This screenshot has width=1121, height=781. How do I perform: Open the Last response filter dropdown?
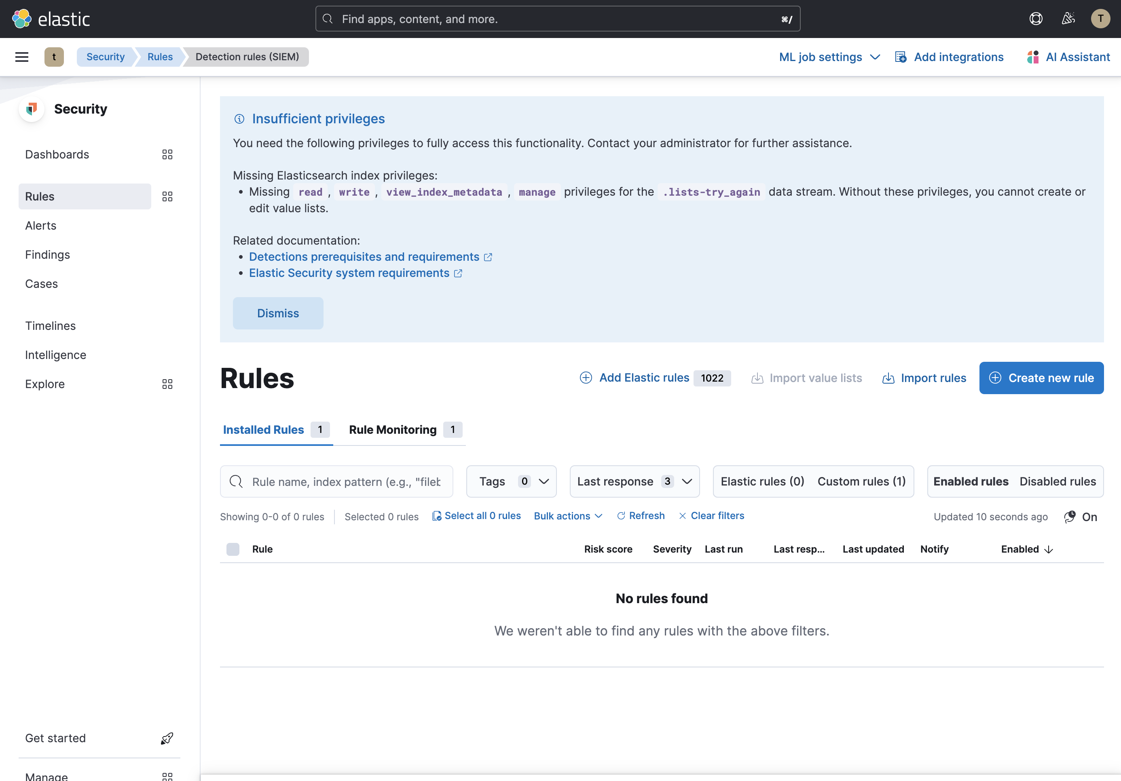[634, 482]
